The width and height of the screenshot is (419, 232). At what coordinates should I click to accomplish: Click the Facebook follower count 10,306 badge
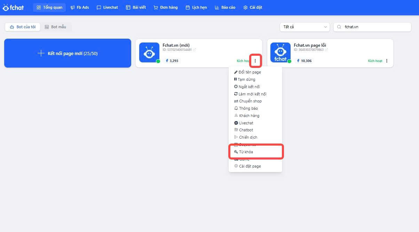pos(304,61)
